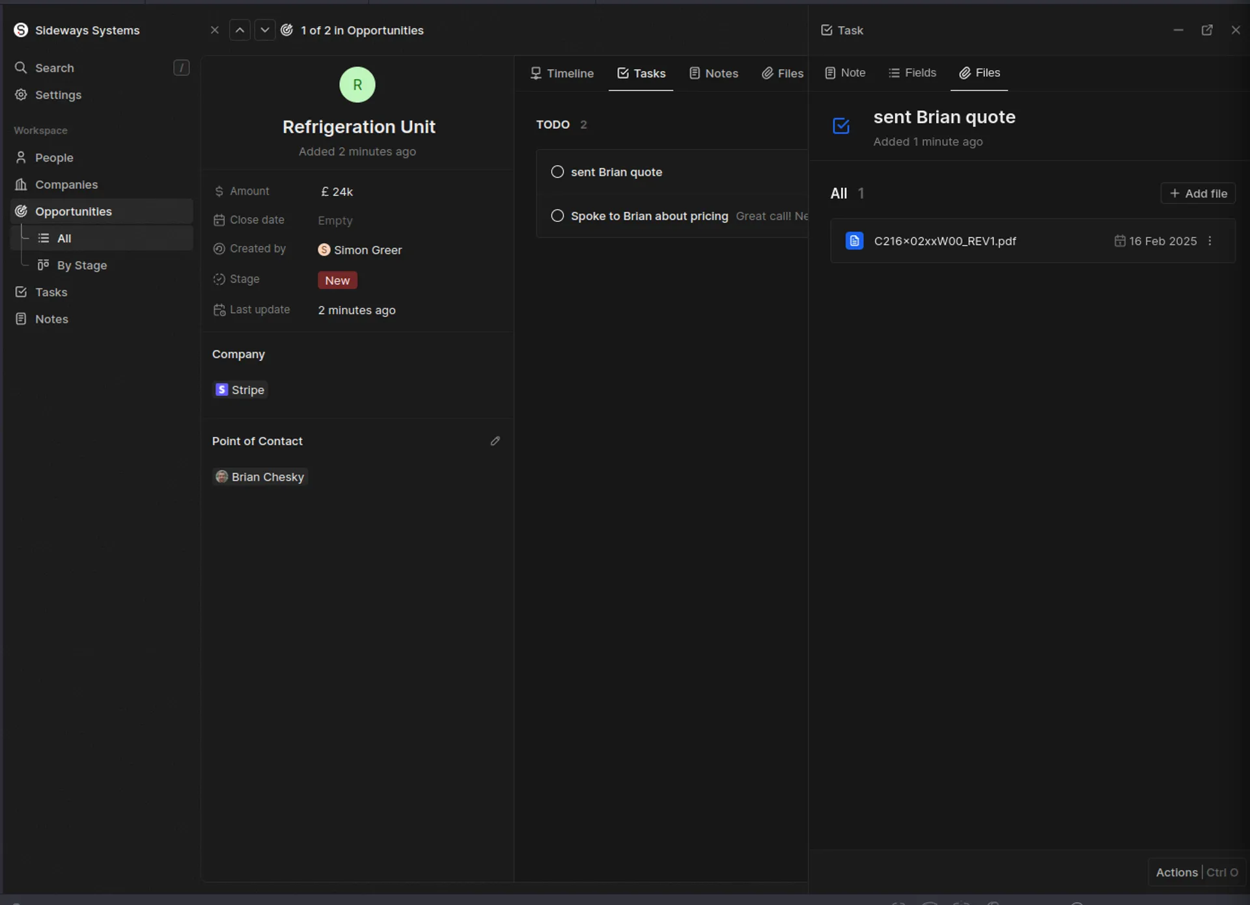The height and width of the screenshot is (905, 1250).
Task: Open the task panel in full page view
Action: (x=1206, y=30)
